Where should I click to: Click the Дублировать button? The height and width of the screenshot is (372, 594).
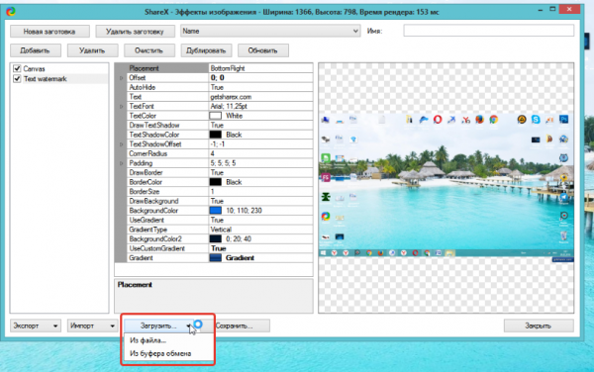coord(206,50)
